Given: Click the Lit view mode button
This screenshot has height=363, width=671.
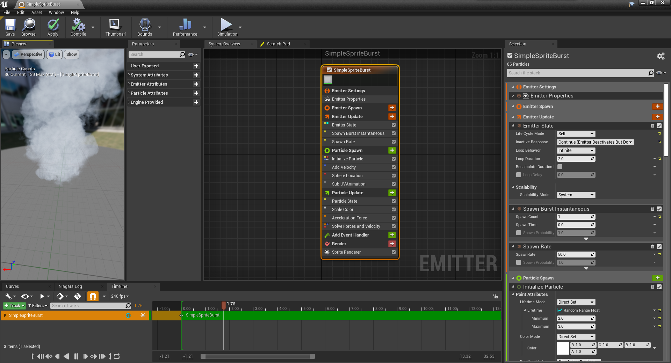Looking at the screenshot, I should pos(55,55).
